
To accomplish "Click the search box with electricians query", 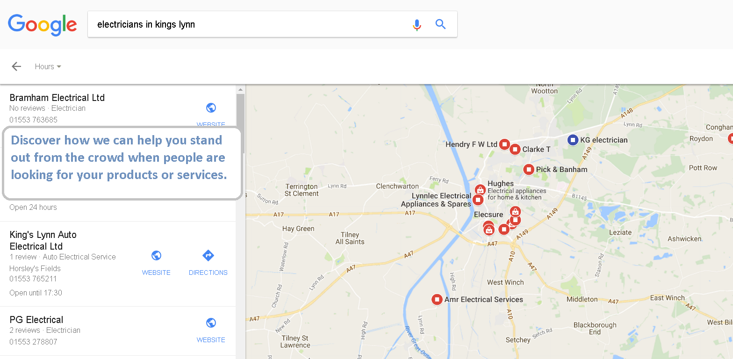I will tap(248, 24).
